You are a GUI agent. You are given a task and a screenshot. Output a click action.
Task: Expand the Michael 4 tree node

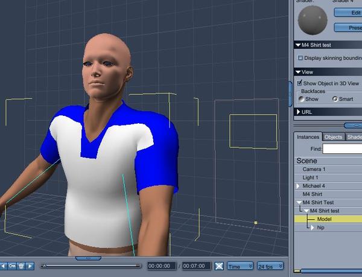pyautogui.click(x=298, y=186)
